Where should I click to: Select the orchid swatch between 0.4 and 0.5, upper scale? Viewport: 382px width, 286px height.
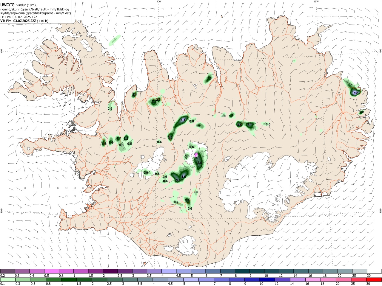(37, 271)
